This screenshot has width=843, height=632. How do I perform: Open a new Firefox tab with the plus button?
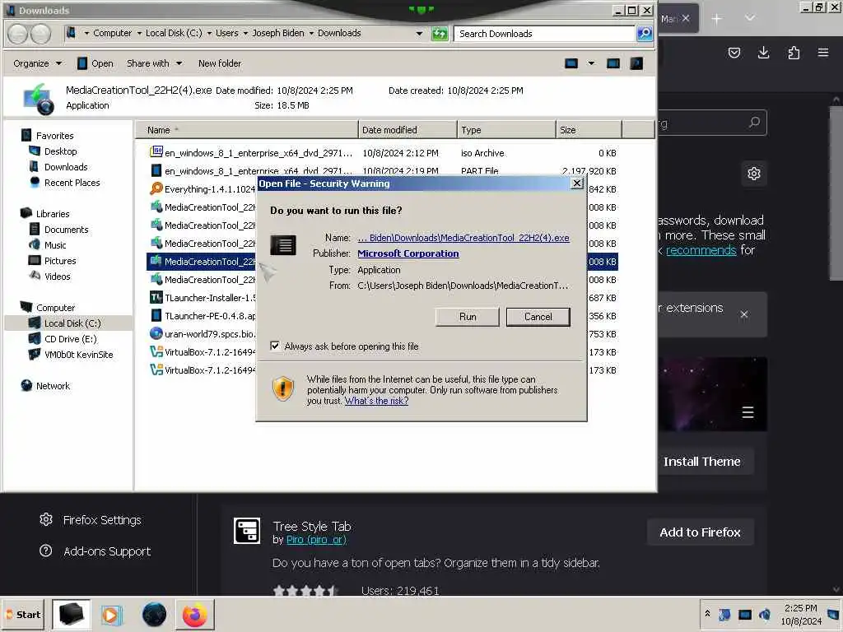717,19
